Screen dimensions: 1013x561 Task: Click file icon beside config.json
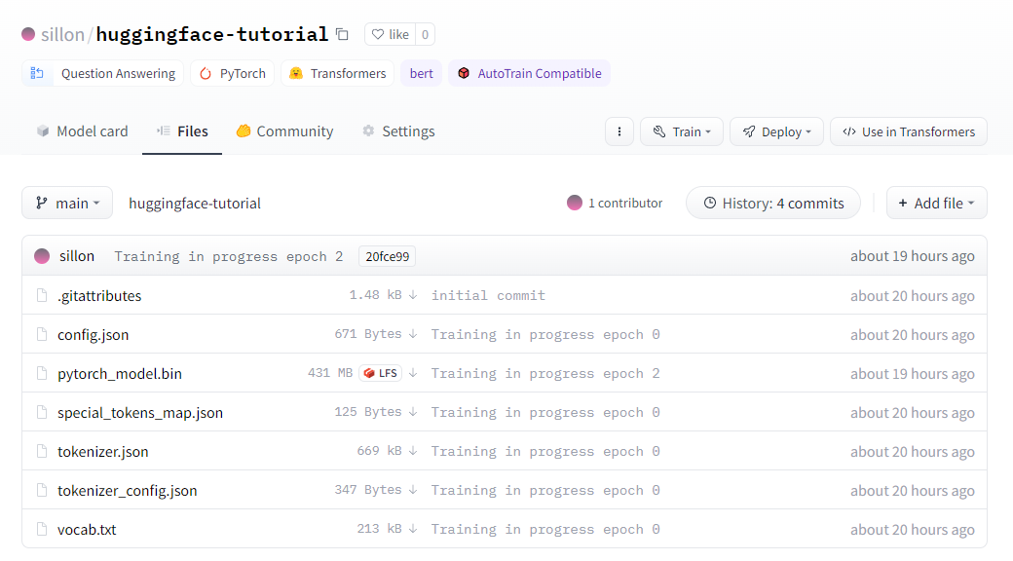click(42, 334)
